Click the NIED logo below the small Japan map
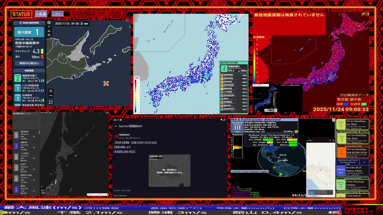383x215 pixels. [268, 110]
